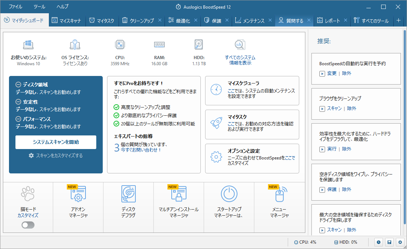Add a new tab with plus button
This screenshot has width=407, height=249.
[398, 20]
